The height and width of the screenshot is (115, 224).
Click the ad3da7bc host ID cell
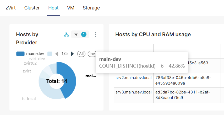187,95
